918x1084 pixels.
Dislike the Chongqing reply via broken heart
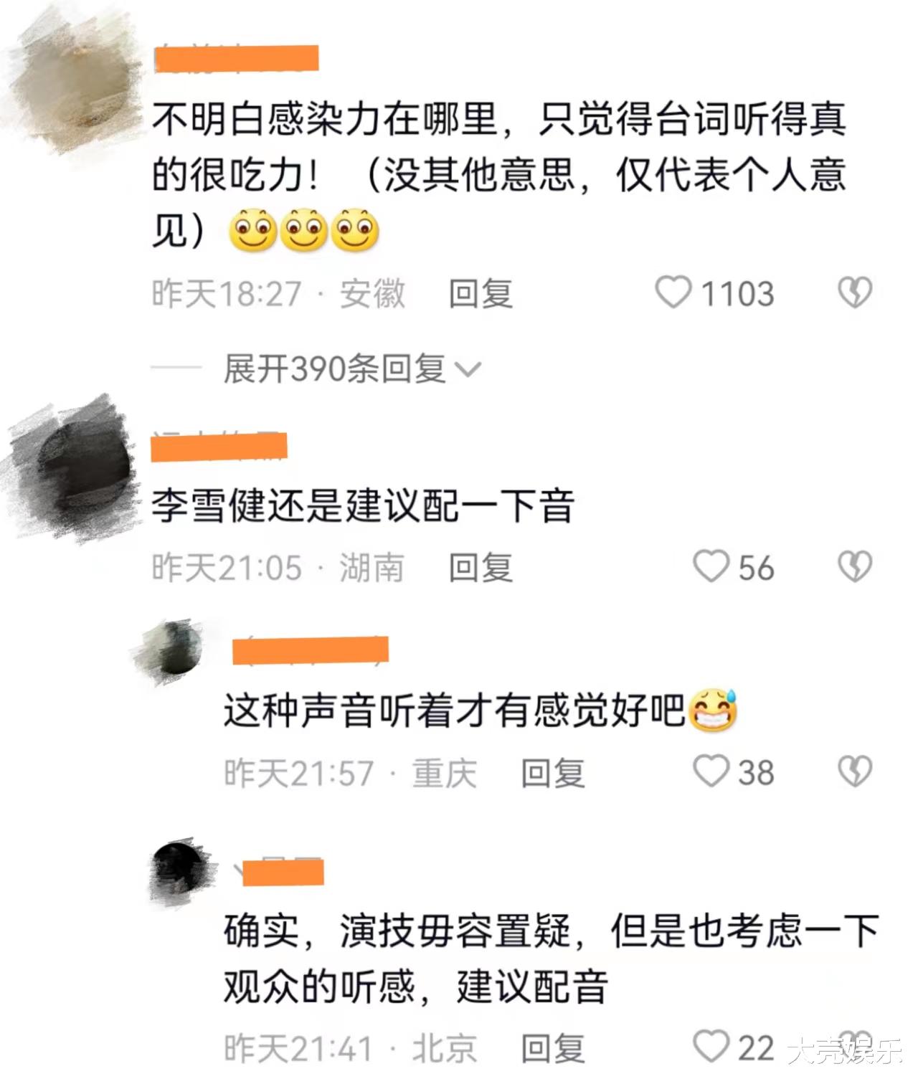855,771
